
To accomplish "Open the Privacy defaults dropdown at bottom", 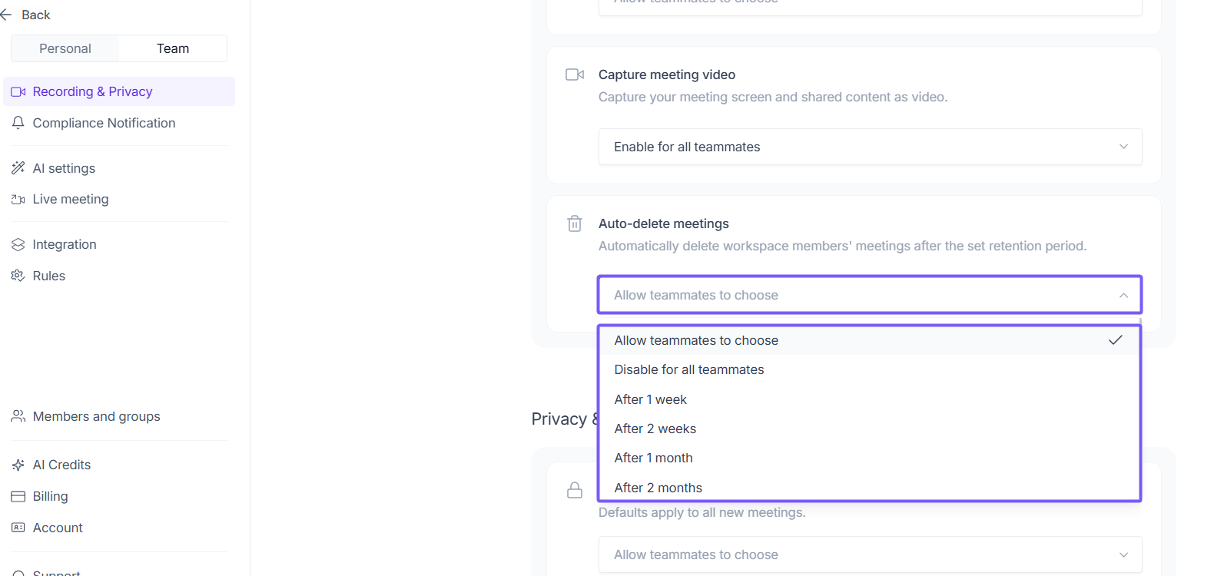I will coord(870,554).
